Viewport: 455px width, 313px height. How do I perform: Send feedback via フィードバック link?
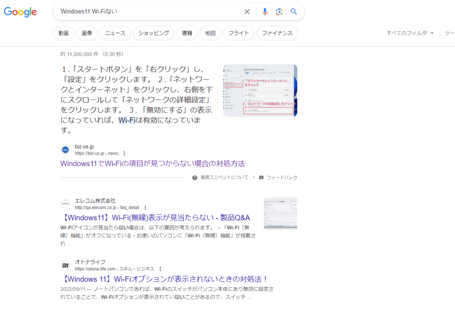pyautogui.click(x=281, y=177)
